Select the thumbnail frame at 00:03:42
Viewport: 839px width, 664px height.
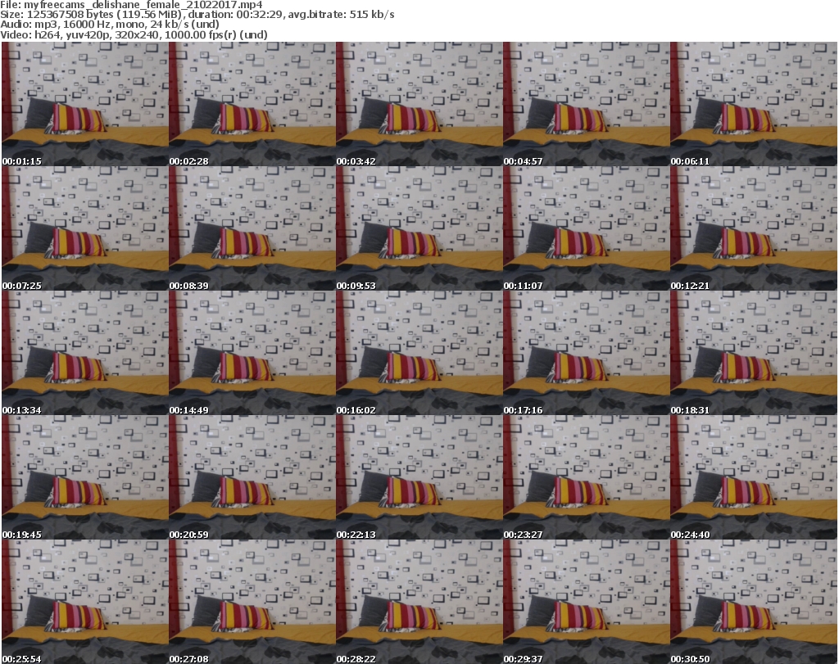click(x=419, y=104)
